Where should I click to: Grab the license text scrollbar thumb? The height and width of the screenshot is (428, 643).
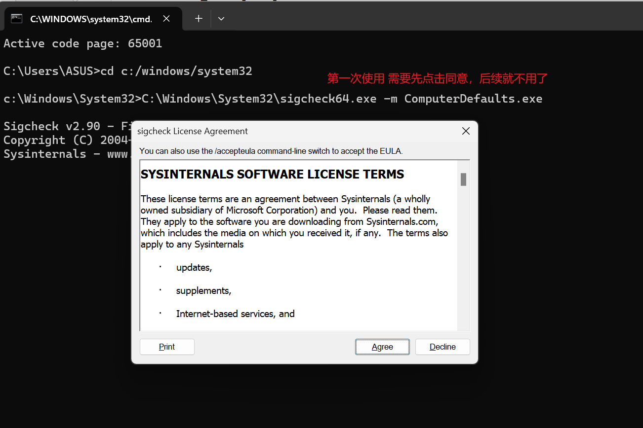click(x=463, y=179)
